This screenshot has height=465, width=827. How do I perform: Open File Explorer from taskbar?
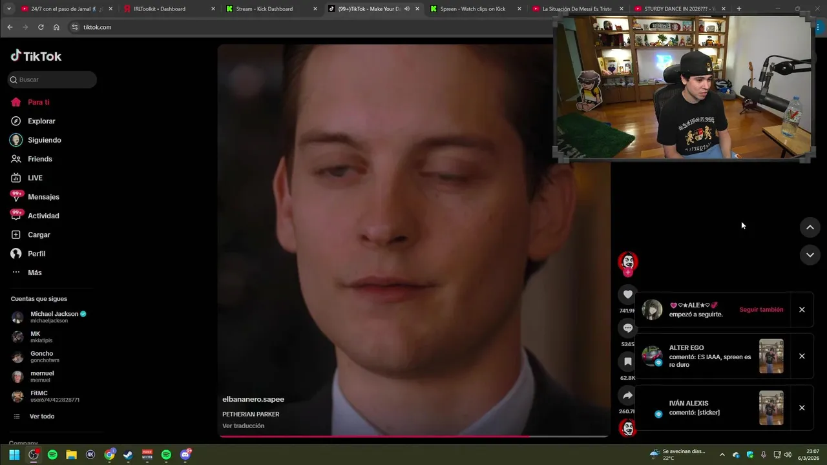[x=71, y=455]
